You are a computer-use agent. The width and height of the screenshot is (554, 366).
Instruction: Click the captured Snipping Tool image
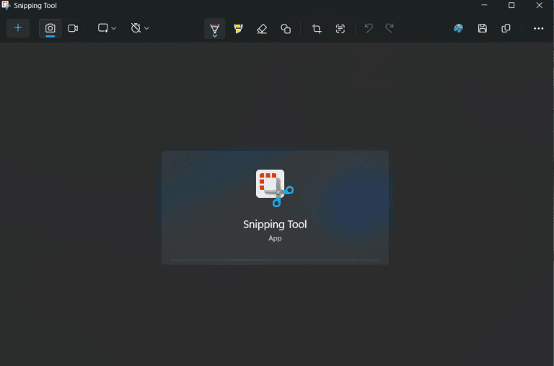pyautogui.click(x=275, y=206)
